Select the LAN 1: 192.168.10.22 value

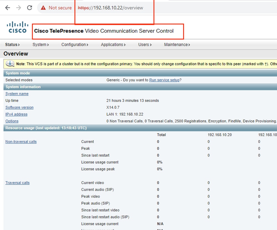click(125, 114)
